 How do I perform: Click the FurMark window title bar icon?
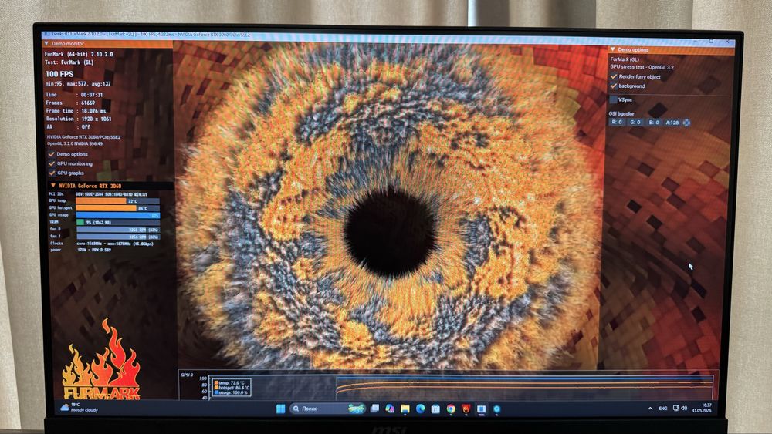47,35
